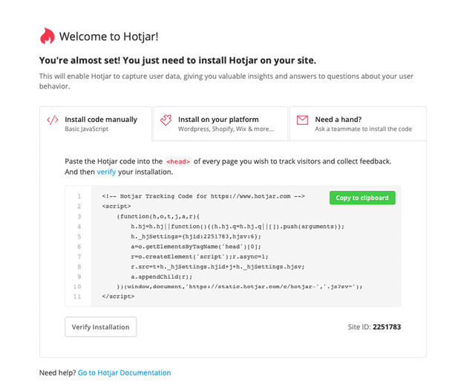Screen dimensions: 475x391
Task: Click Ask a teammate to install text
Action: [x=363, y=129]
